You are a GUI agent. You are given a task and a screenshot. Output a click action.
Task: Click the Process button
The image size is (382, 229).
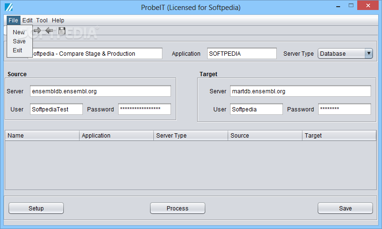pos(178,209)
